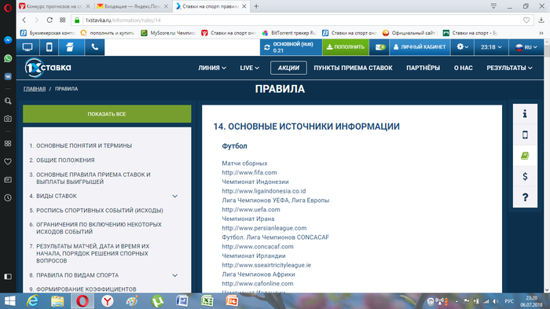Expand section 8 Правила по видам спорта
The width and height of the screenshot is (550, 309).
pos(174,276)
